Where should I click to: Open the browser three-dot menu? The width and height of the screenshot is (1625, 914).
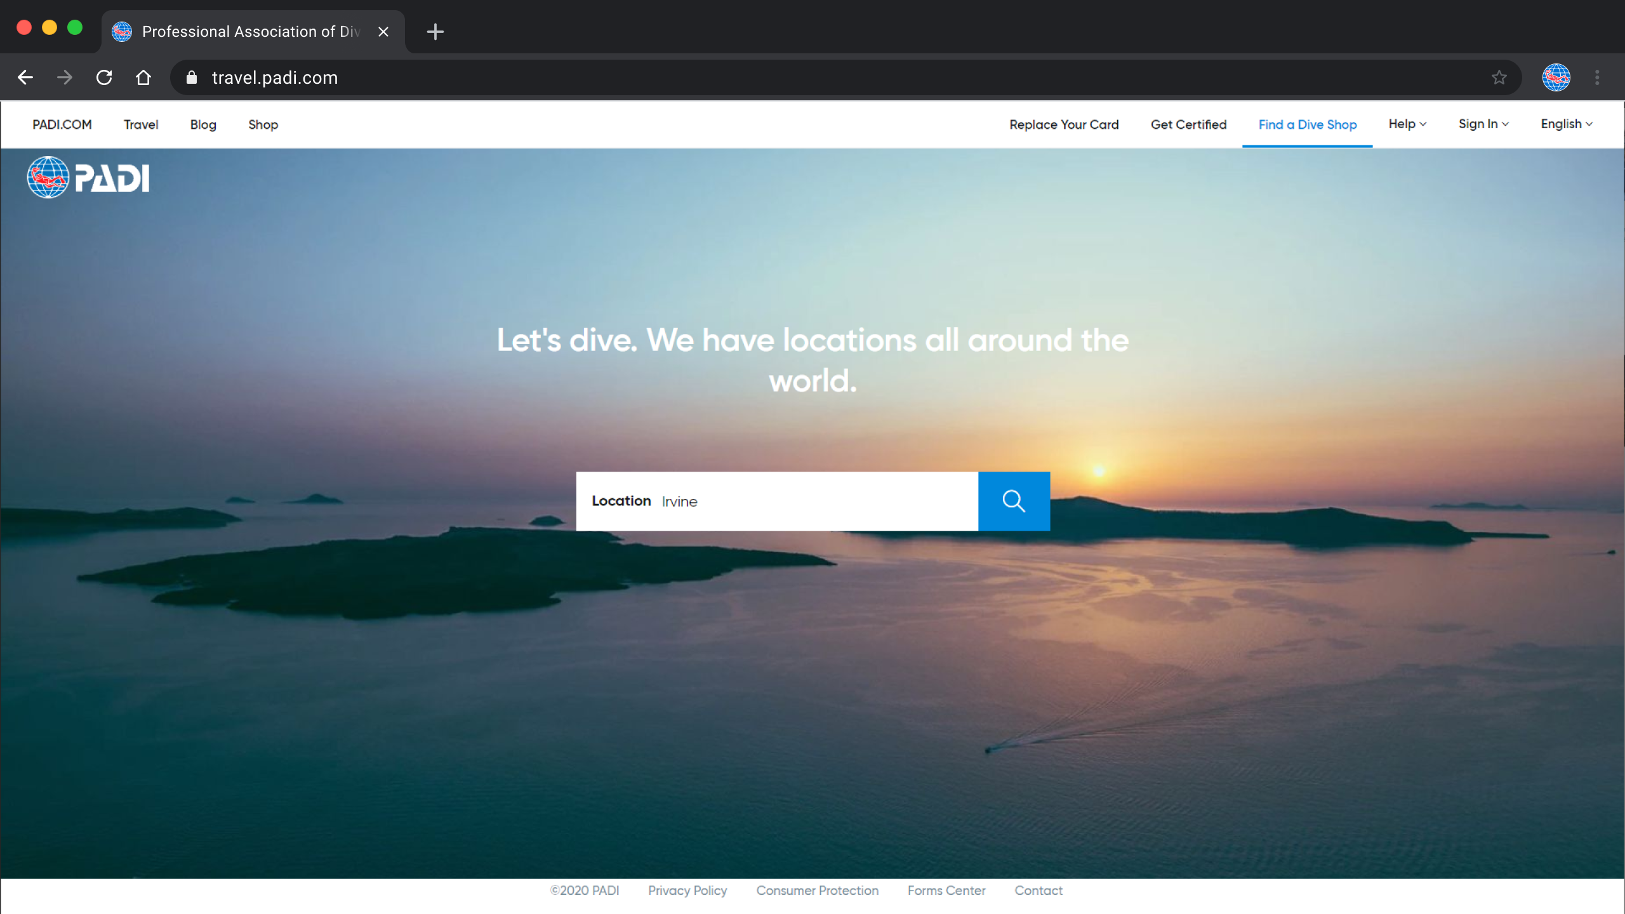[1597, 77]
